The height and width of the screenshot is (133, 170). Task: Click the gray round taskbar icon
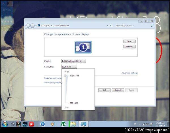[x=13, y=124]
